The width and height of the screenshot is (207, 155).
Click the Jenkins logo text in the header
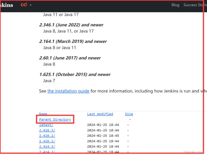click(x=7, y=5)
